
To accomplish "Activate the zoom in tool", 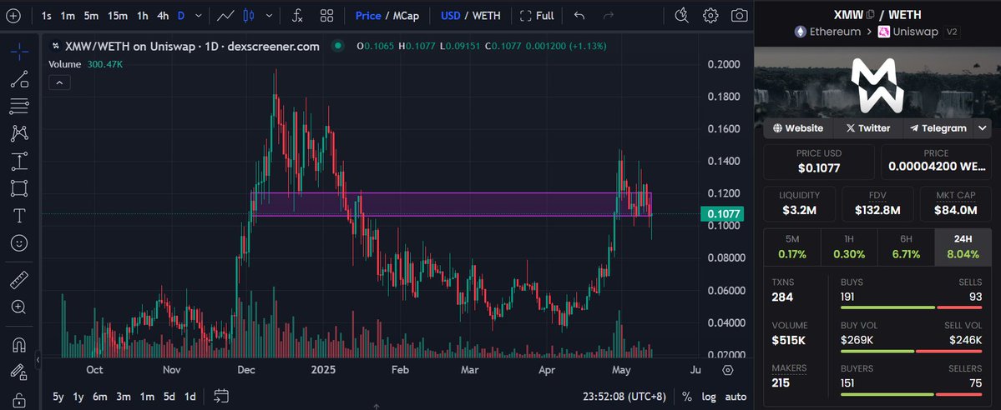I will click(x=19, y=307).
